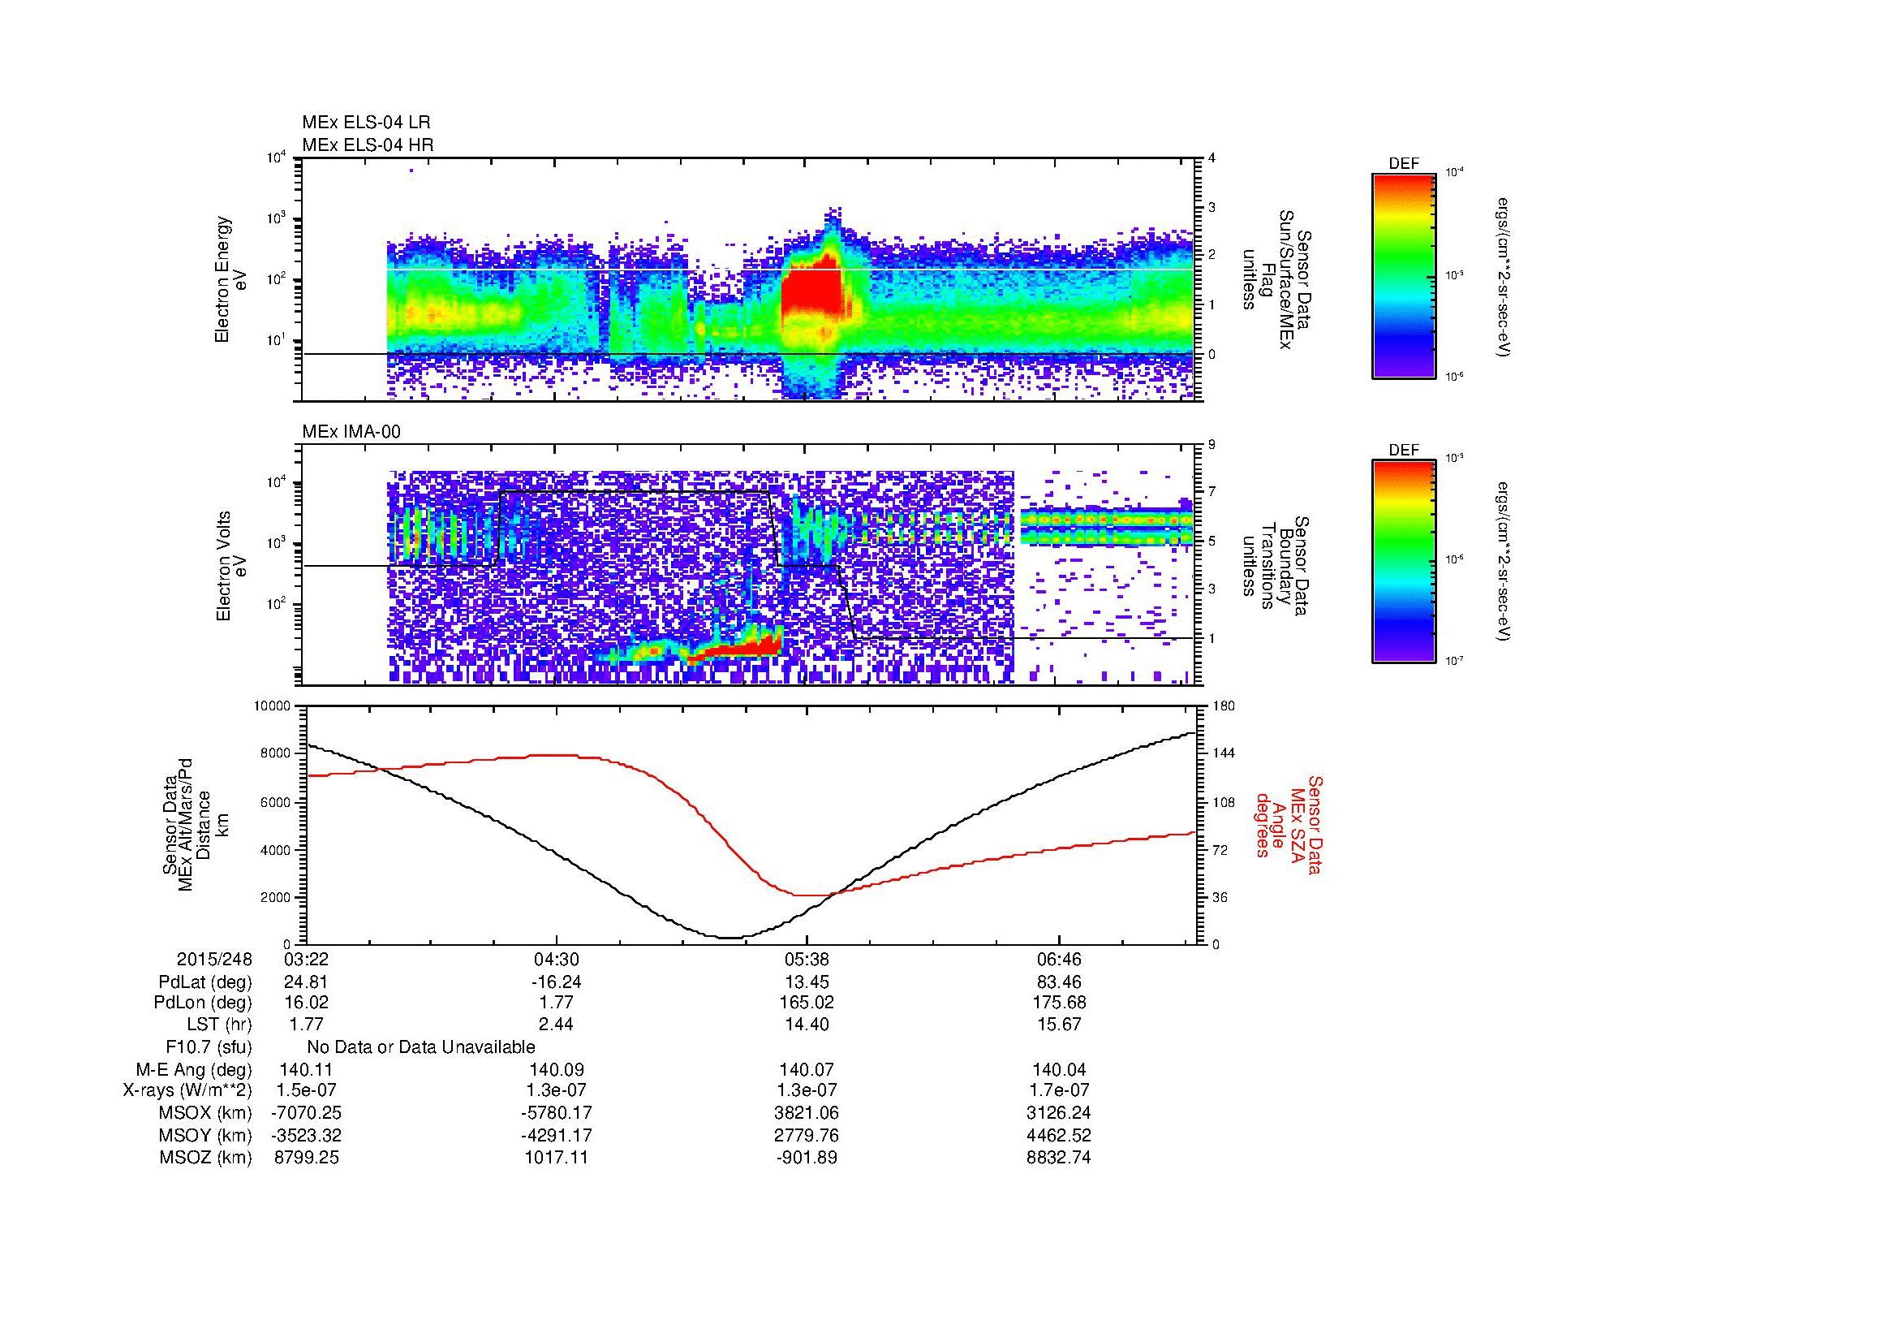This screenshot has width=1898, height=1342.
Task: Click the red 'MEx SZA Angle degrees' axis label
Action: (1289, 824)
